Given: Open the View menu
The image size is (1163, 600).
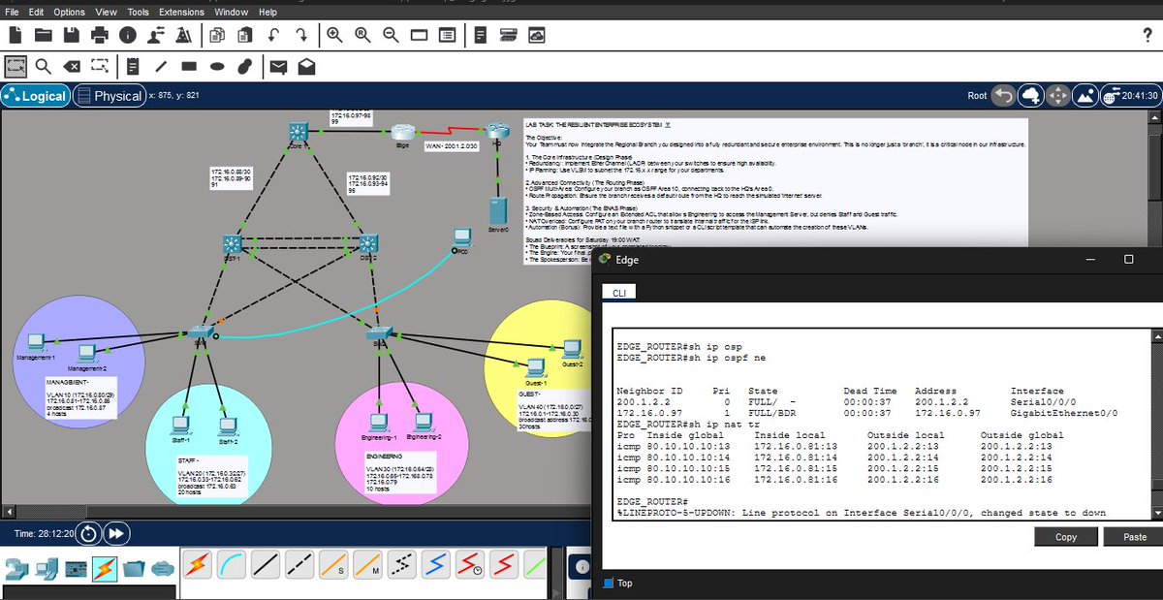Looking at the screenshot, I should tap(107, 12).
